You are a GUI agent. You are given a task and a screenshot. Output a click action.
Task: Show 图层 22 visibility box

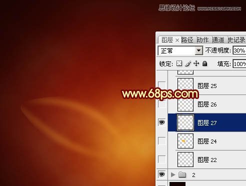pyautogui.click(x=161, y=159)
